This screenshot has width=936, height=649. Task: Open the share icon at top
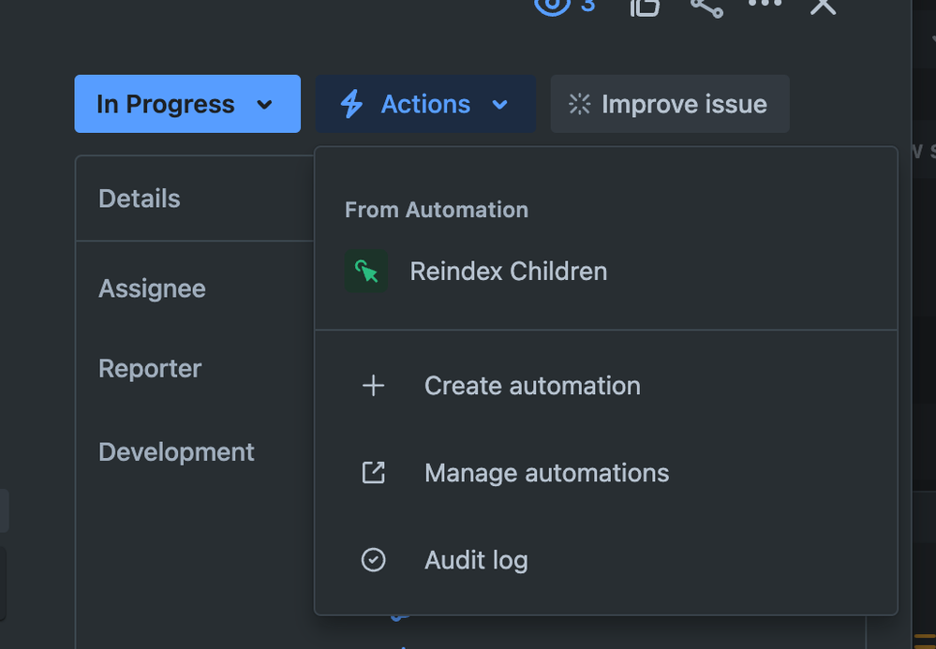tap(706, 6)
